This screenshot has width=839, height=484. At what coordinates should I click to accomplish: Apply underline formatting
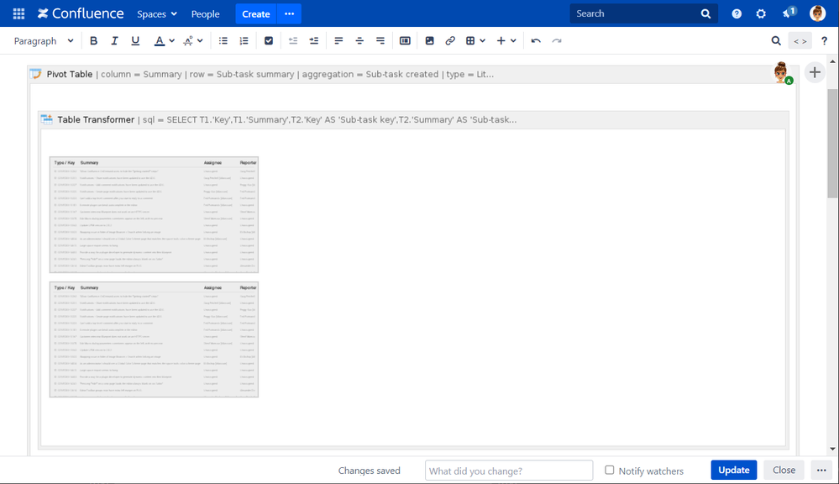point(135,40)
